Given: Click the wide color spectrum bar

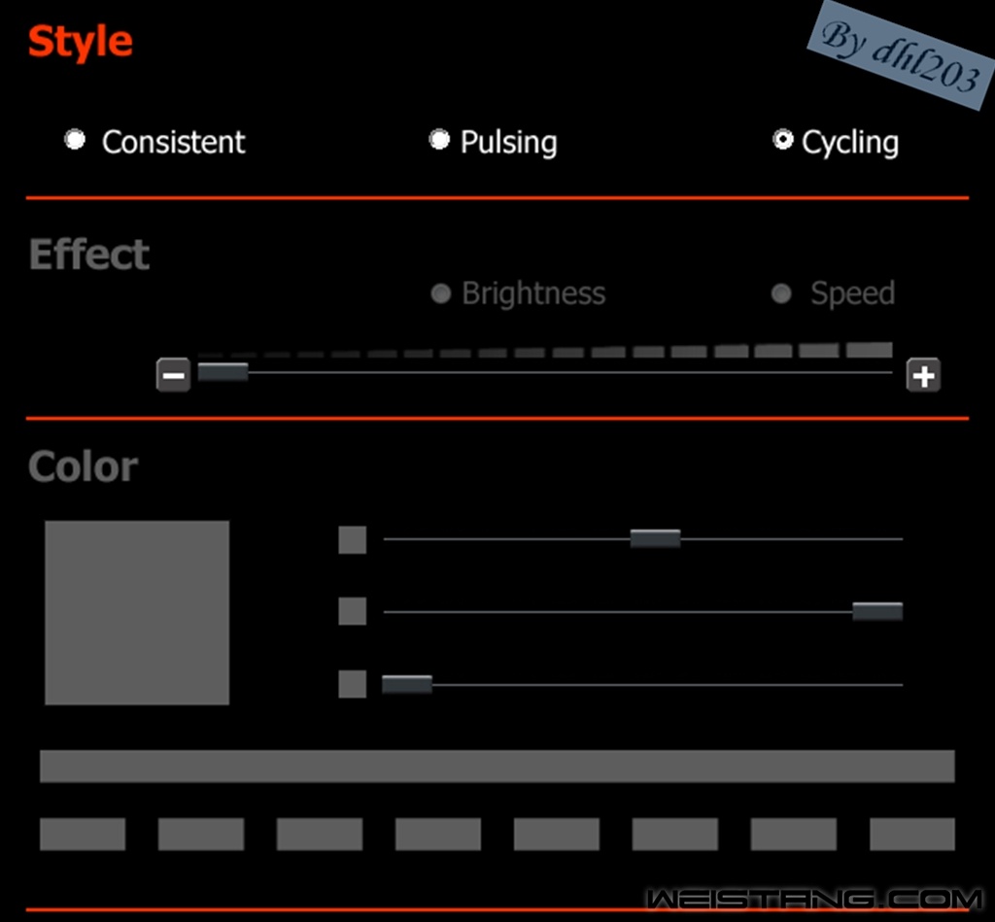Looking at the screenshot, I should point(497,766).
